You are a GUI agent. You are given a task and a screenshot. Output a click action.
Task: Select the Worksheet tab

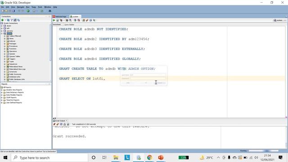[57, 24]
